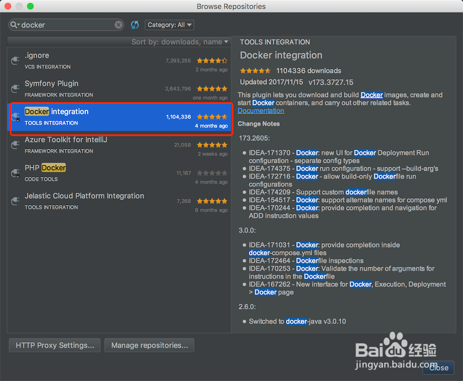Click the Symfony Plugin star rating

(212, 89)
